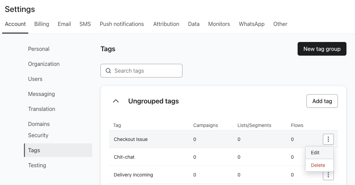Viewport: 355px width, 185px height.
Task: Collapse the Ungrouped tags section
Action: pyautogui.click(x=116, y=101)
